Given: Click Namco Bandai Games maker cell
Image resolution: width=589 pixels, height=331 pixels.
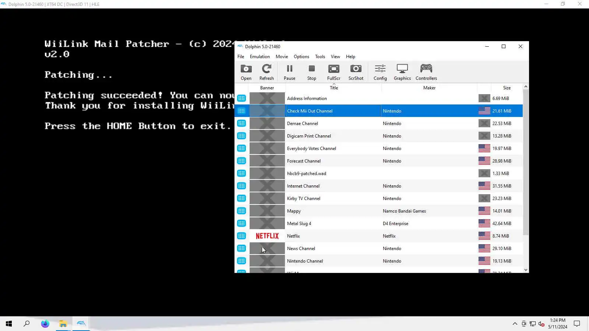Looking at the screenshot, I should [x=404, y=211].
